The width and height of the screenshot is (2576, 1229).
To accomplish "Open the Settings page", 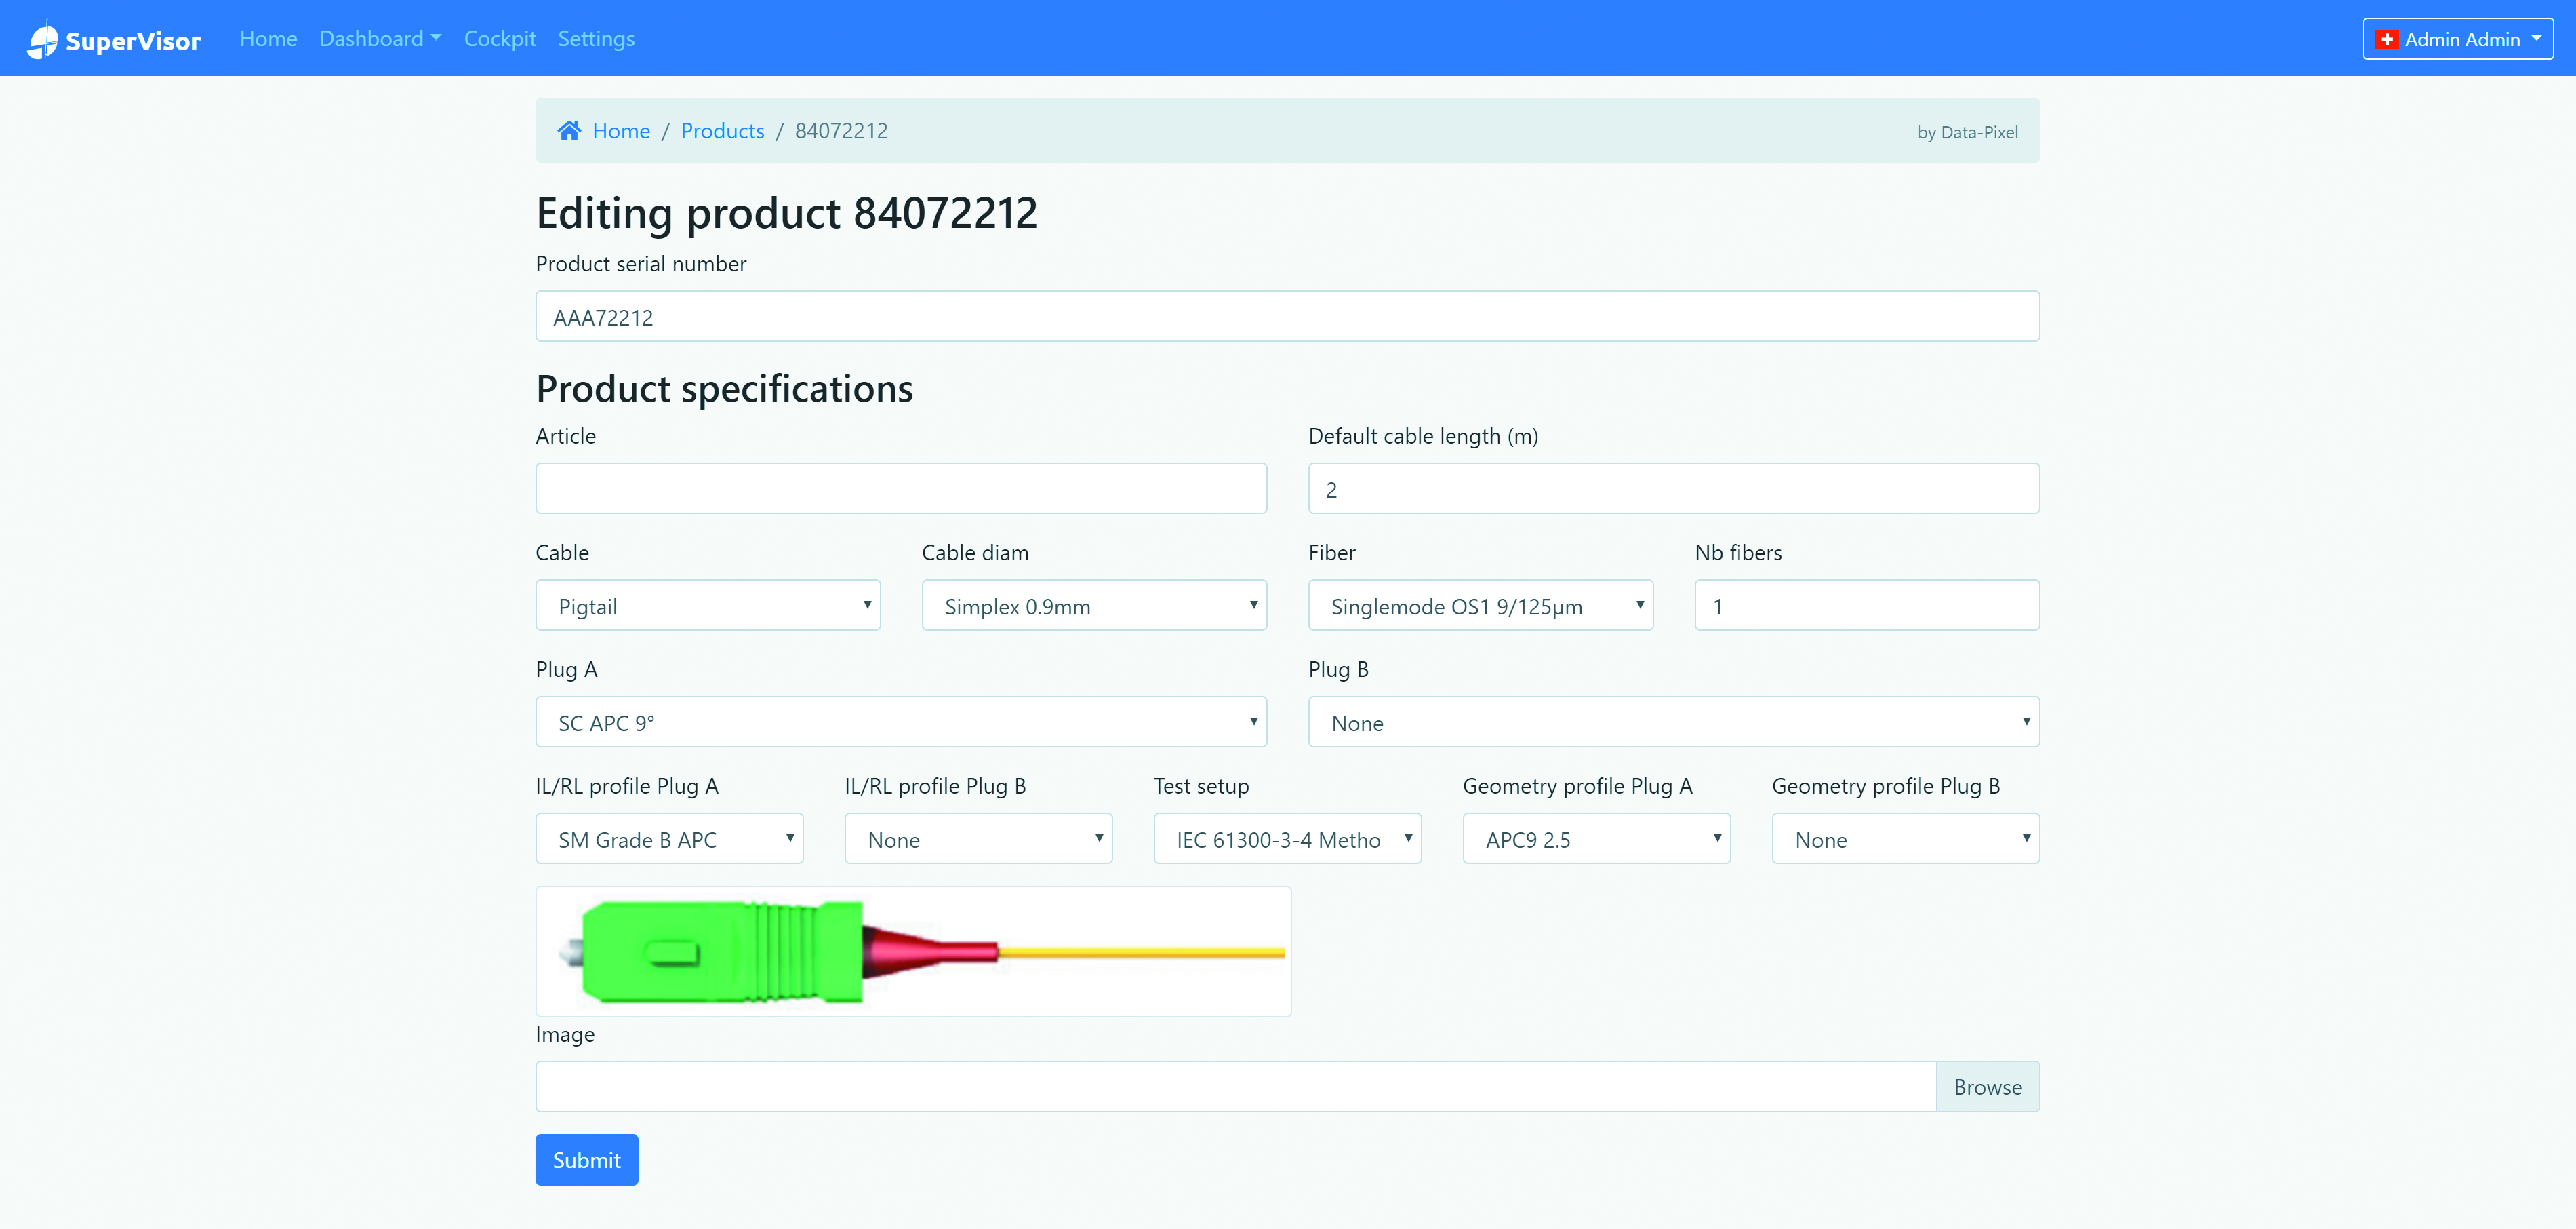I will 596,39.
